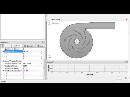Click the Ready status bar text
Viewport: 130px width, 97px height.
pyautogui.click(x=3, y=82)
